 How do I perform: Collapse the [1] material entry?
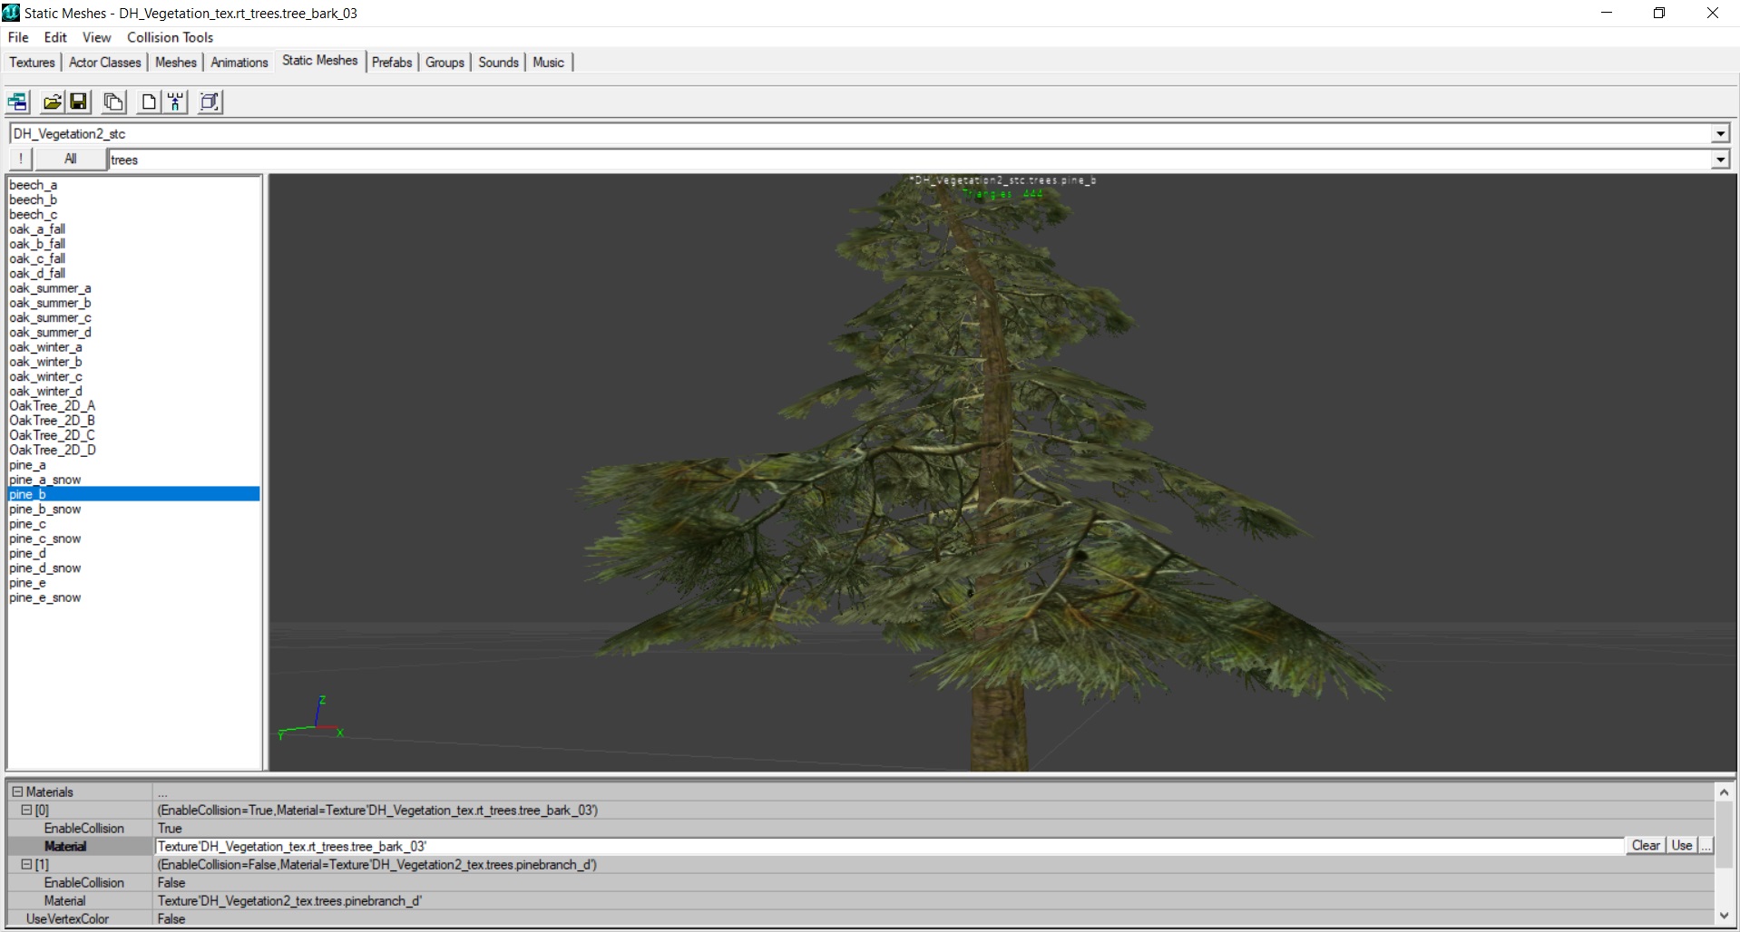pos(26,864)
